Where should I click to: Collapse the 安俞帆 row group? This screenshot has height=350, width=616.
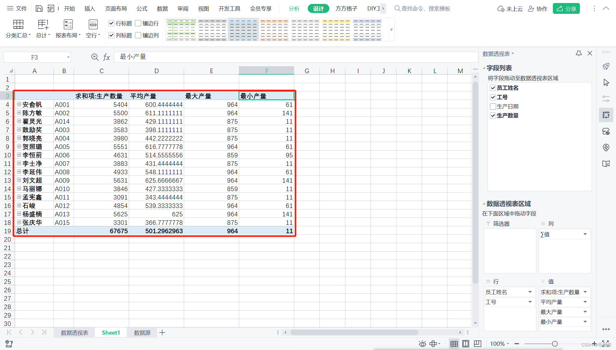pos(19,104)
